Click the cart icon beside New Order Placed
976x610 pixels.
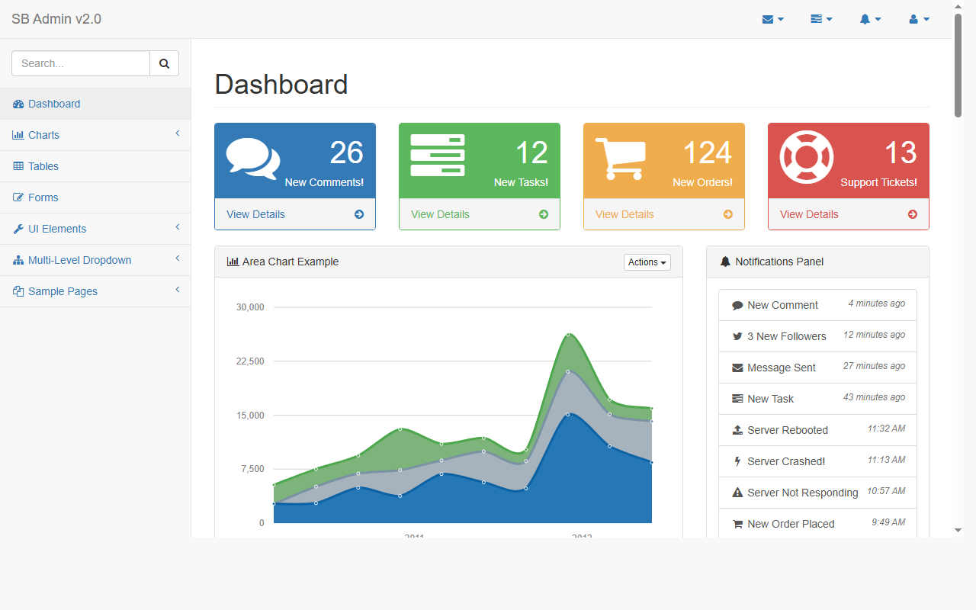(737, 524)
